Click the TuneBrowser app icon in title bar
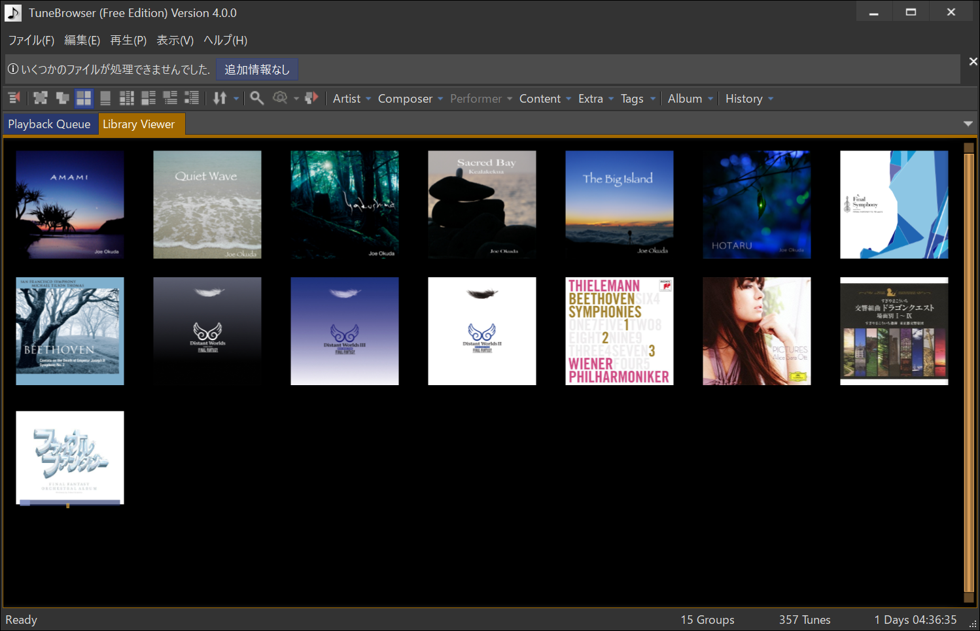Screen dimensions: 980x631 (13, 13)
